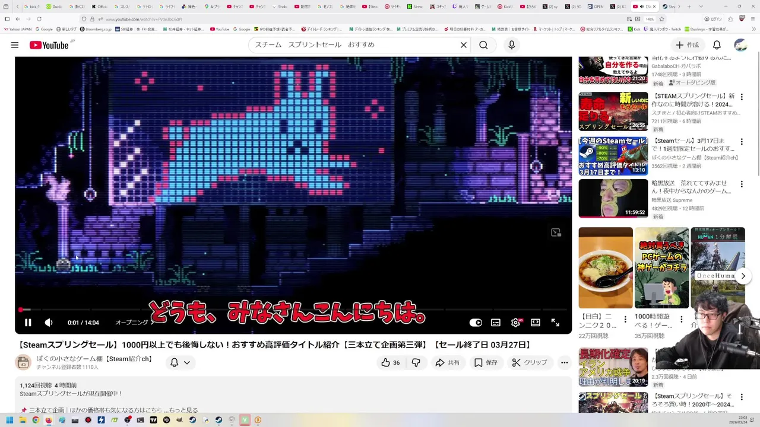
Task: Start voice search with the microphone
Action: point(511,45)
